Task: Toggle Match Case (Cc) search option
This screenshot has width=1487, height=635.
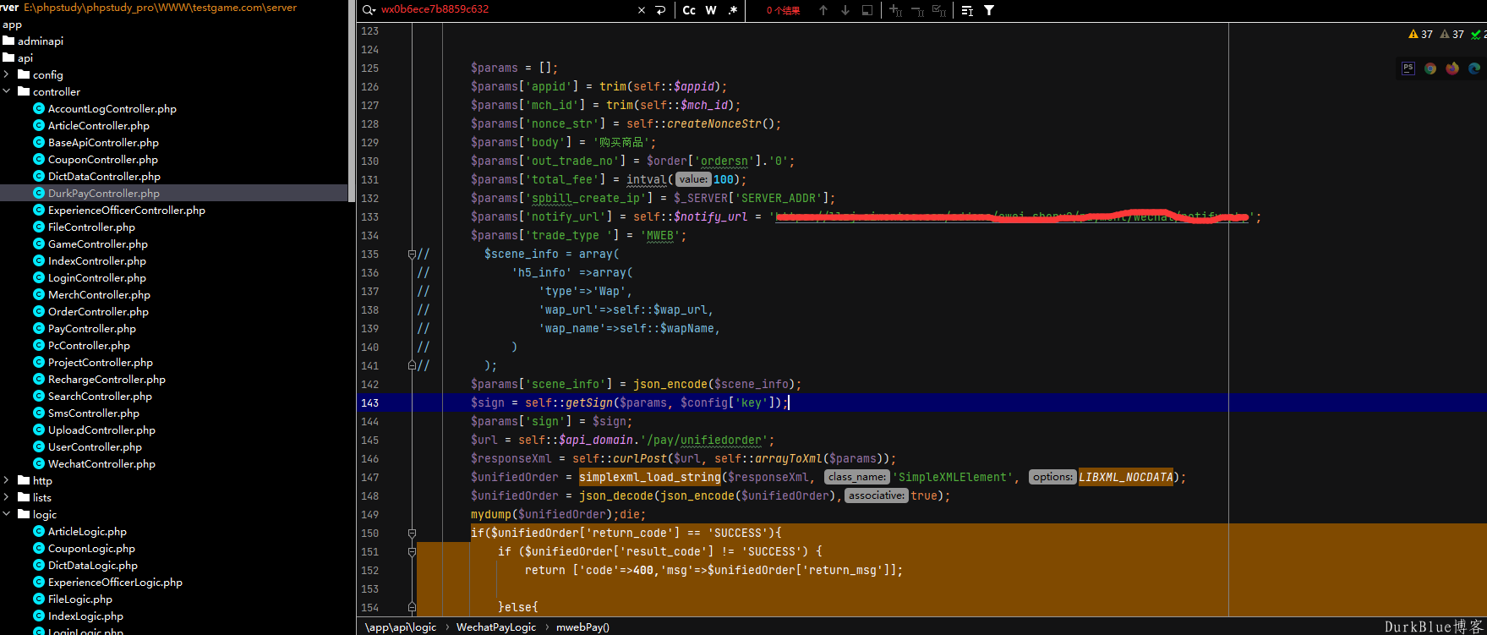Action: [x=689, y=10]
